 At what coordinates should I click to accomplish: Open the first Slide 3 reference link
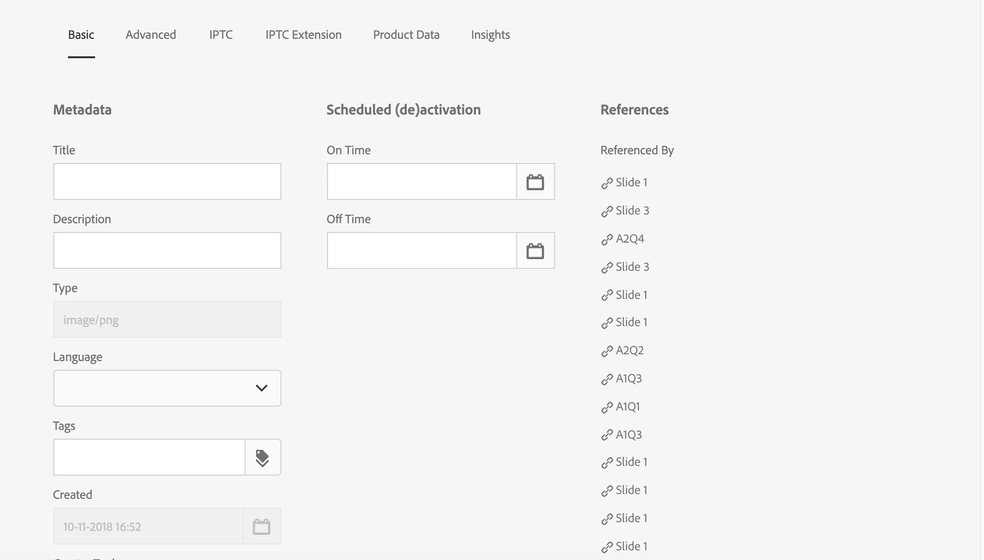[632, 211]
